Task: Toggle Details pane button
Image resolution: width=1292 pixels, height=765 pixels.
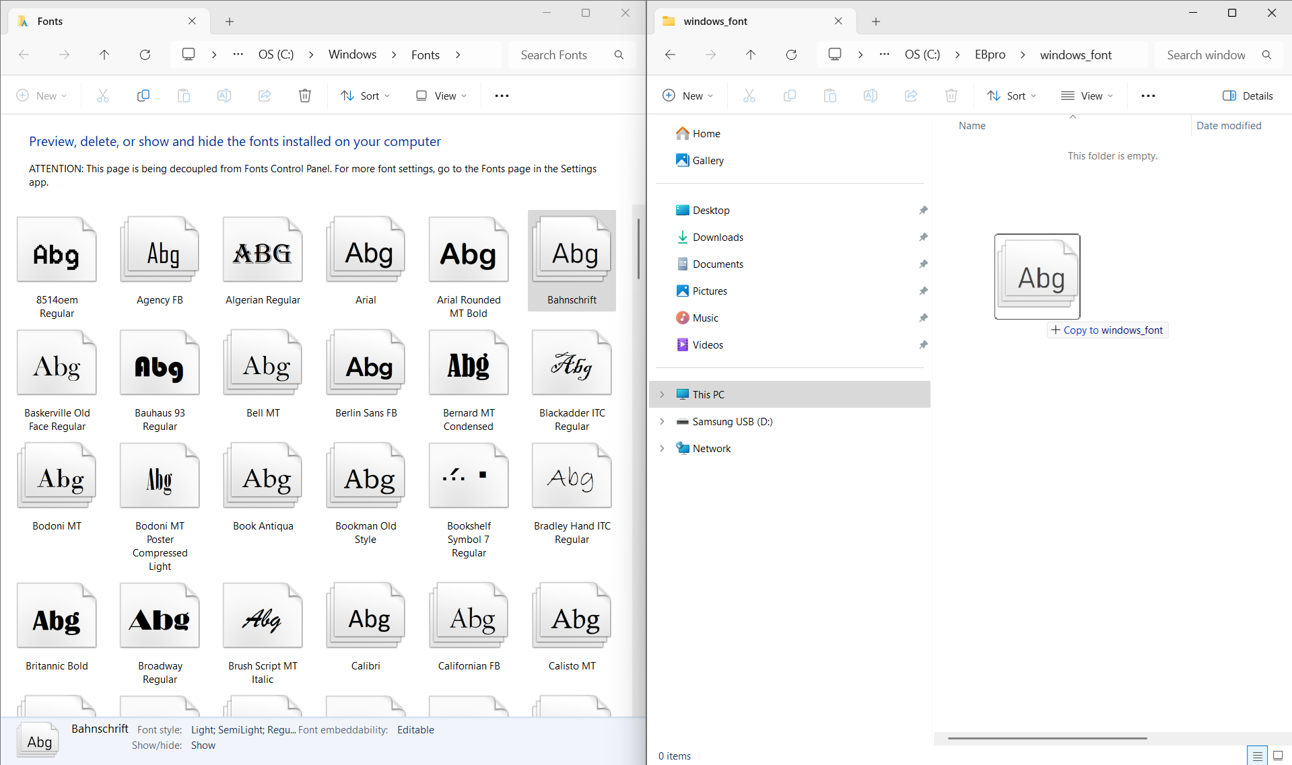Action: point(1248,96)
